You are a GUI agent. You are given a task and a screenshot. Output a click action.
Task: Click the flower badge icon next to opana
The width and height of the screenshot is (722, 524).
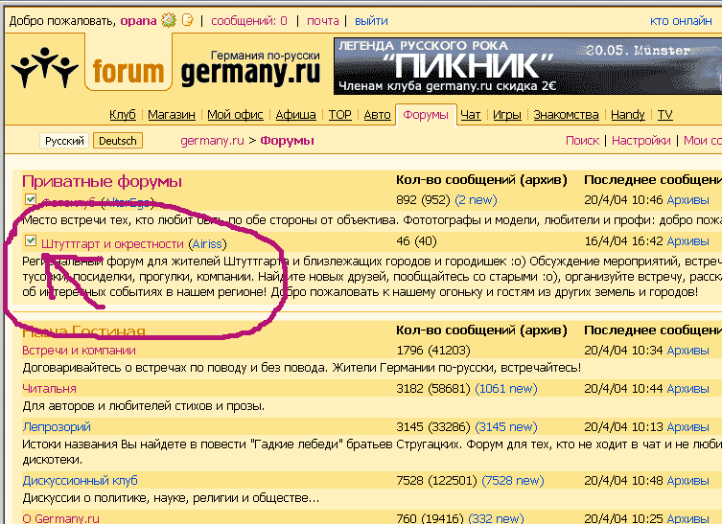(169, 20)
